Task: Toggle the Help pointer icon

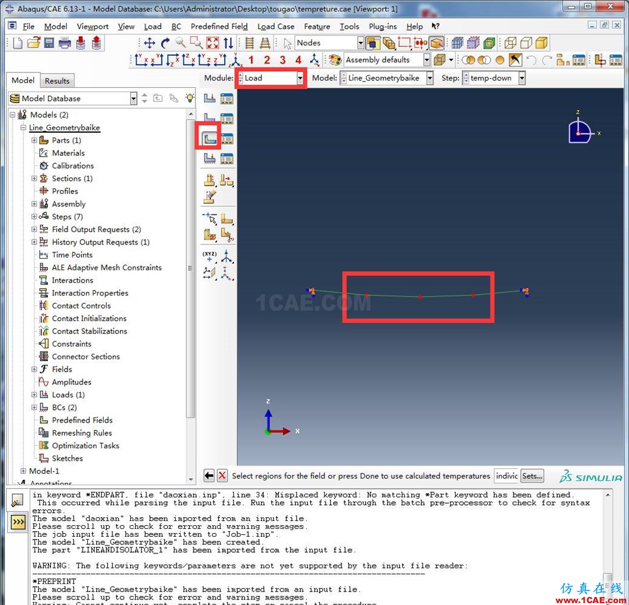Action: pos(436,26)
